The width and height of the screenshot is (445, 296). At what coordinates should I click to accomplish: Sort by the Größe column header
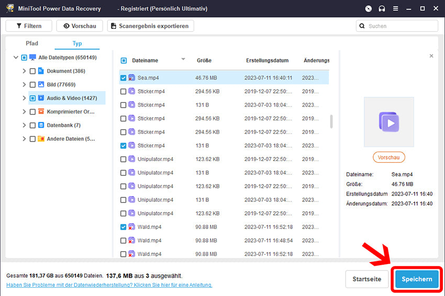204,61
